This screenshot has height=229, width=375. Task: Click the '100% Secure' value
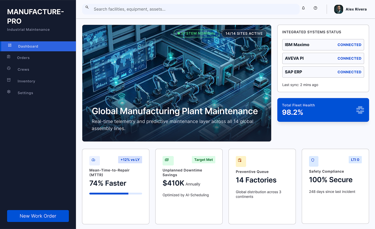click(331, 180)
